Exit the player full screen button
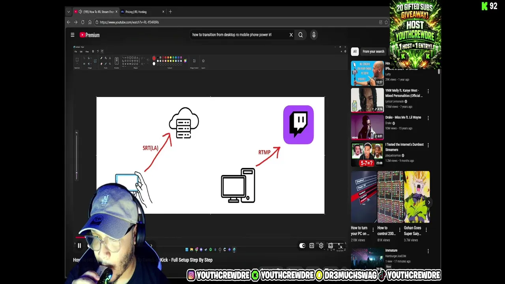The image size is (505, 284). (x=340, y=246)
